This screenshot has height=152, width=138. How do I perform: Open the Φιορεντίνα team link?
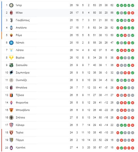pyautogui.click(x=22, y=103)
